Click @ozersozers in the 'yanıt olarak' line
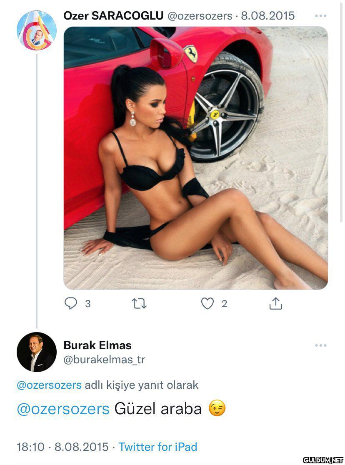Screen dimensions: 345x465 coord(49,385)
